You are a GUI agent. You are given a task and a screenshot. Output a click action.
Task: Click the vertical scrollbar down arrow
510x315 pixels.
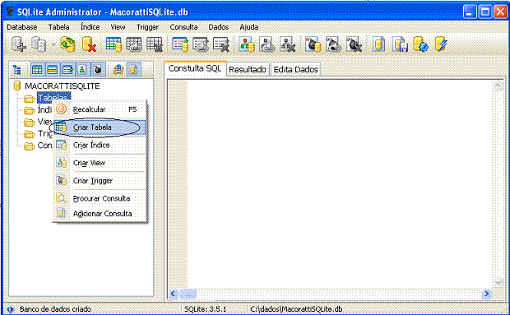(x=498, y=283)
